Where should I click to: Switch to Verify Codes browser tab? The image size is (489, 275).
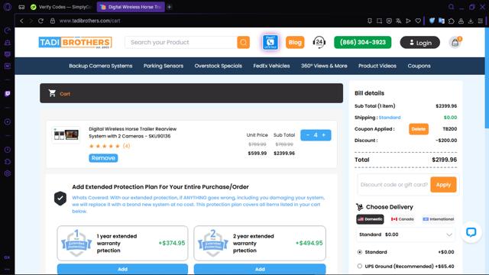[61, 7]
